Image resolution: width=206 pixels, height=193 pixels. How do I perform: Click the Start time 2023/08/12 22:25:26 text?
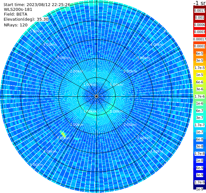pos(37,5)
